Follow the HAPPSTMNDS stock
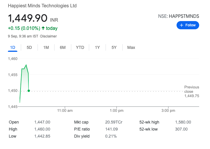 (188, 25)
